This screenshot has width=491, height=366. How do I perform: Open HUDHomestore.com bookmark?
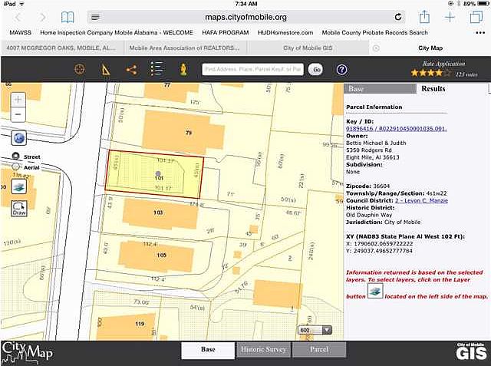point(285,32)
